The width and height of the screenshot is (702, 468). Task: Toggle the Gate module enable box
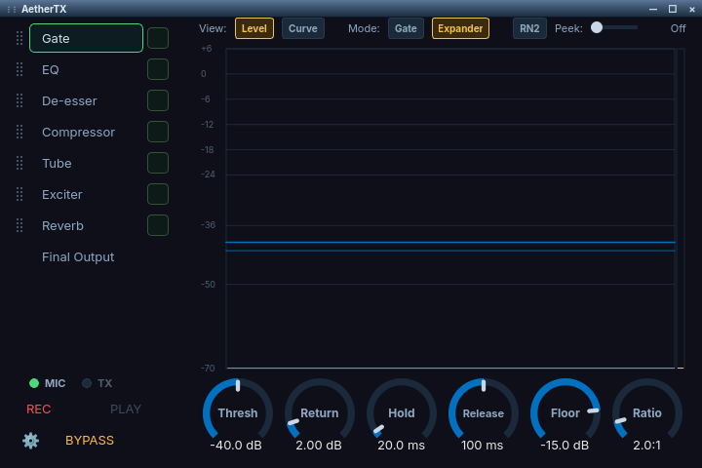pos(158,38)
